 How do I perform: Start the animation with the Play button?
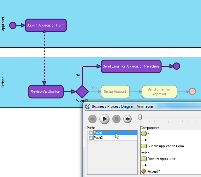coord(104,119)
